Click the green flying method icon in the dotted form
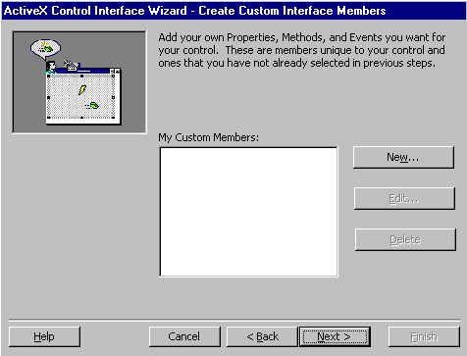 tap(92, 105)
